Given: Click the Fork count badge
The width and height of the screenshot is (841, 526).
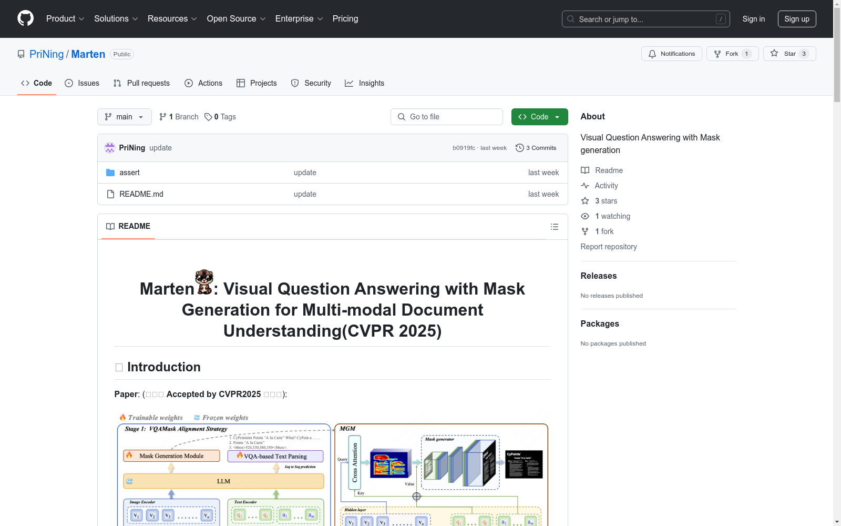Looking at the screenshot, I should 746,54.
